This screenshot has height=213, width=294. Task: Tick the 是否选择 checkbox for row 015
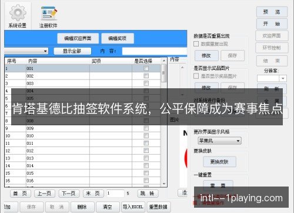[146, 173]
